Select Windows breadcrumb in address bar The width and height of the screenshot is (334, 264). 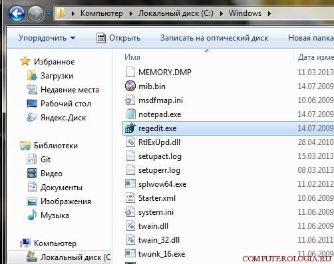pos(245,13)
